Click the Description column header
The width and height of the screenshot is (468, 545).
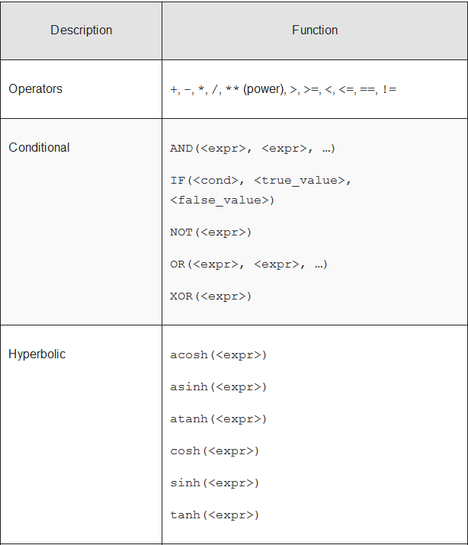(x=81, y=30)
